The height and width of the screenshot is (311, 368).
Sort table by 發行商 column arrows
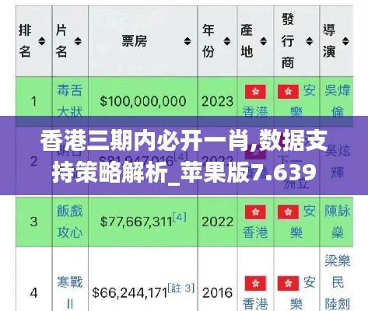(x=309, y=41)
